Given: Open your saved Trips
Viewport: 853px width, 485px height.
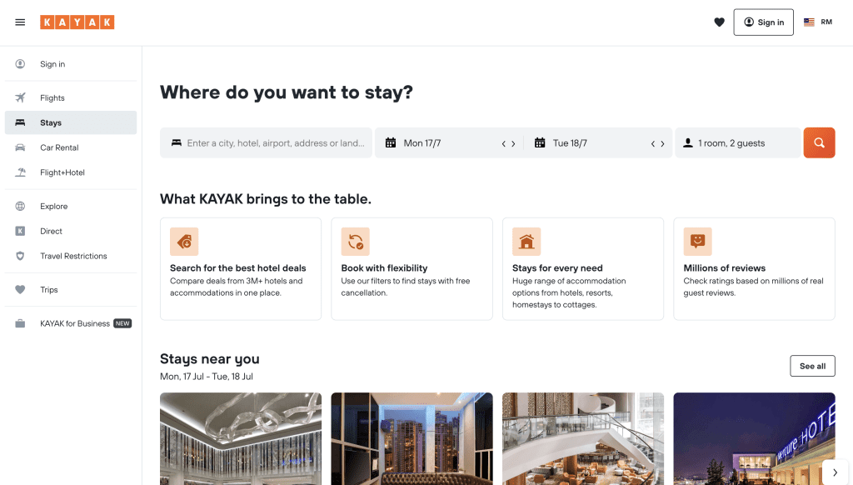Looking at the screenshot, I should tap(48, 289).
